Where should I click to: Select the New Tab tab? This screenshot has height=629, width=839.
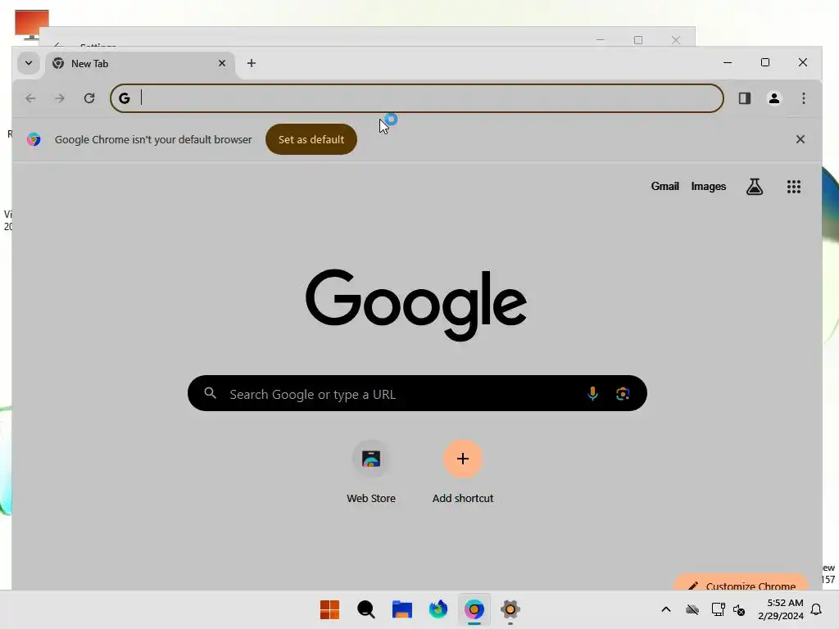(x=140, y=64)
